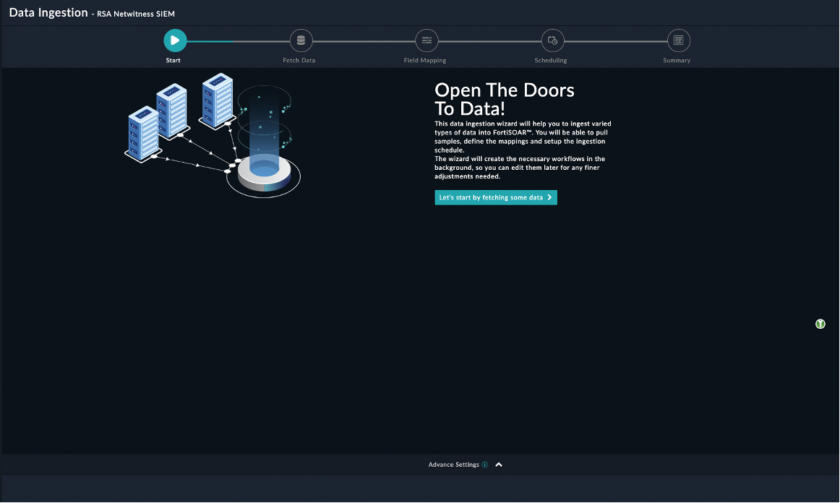Click the arrow on the fetch data button

(550, 197)
